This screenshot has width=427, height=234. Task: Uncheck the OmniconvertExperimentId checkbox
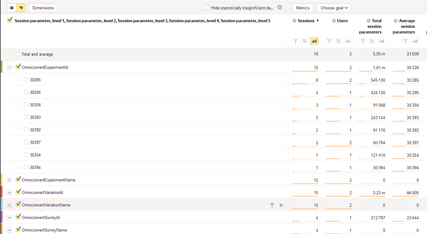18,67
